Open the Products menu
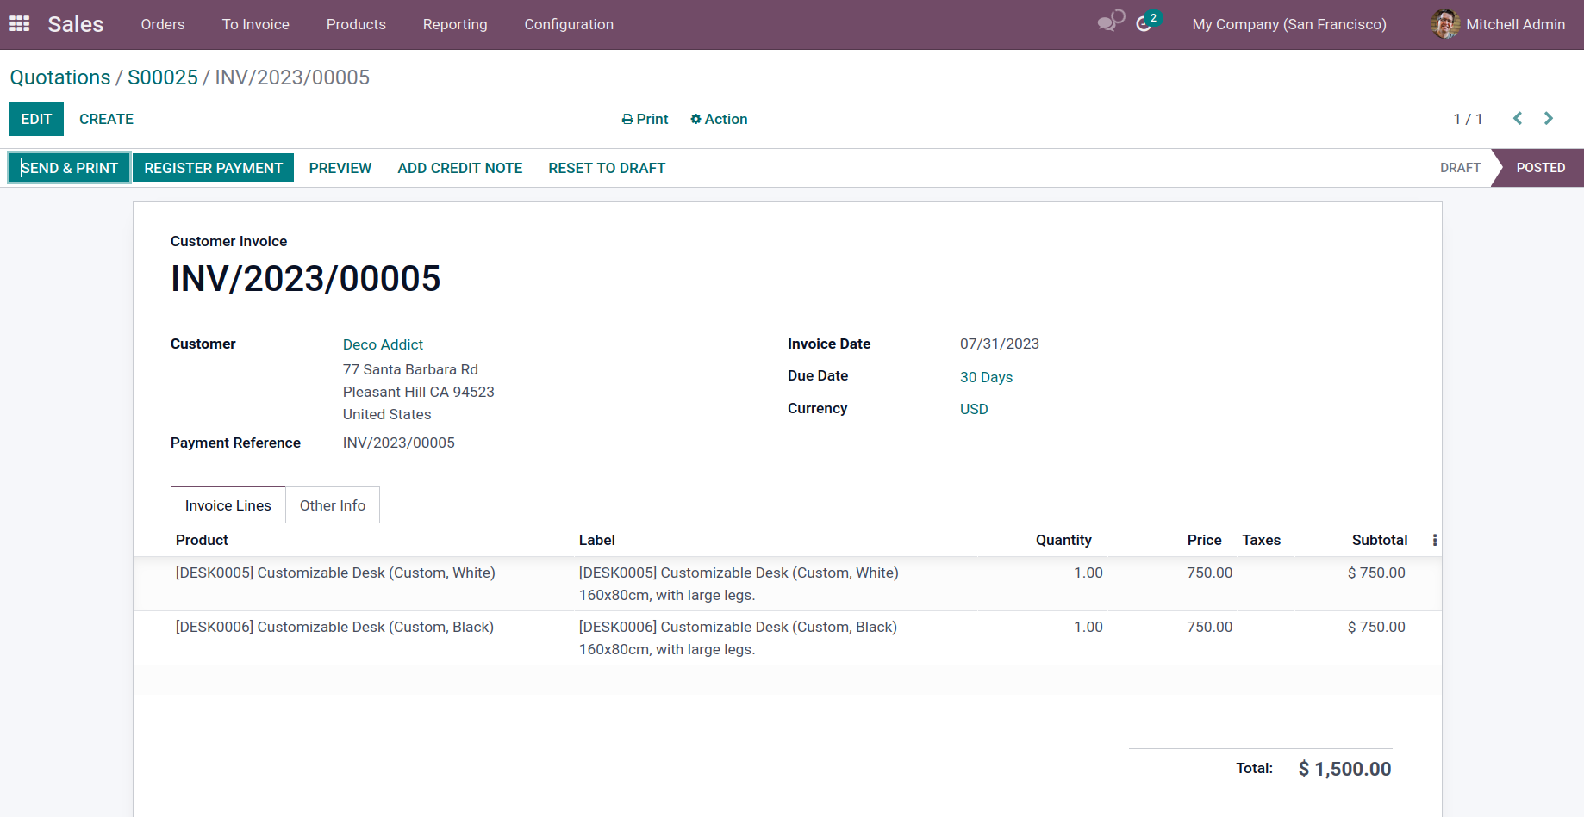The height and width of the screenshot is (817, 1584). (x=356, y=24)
